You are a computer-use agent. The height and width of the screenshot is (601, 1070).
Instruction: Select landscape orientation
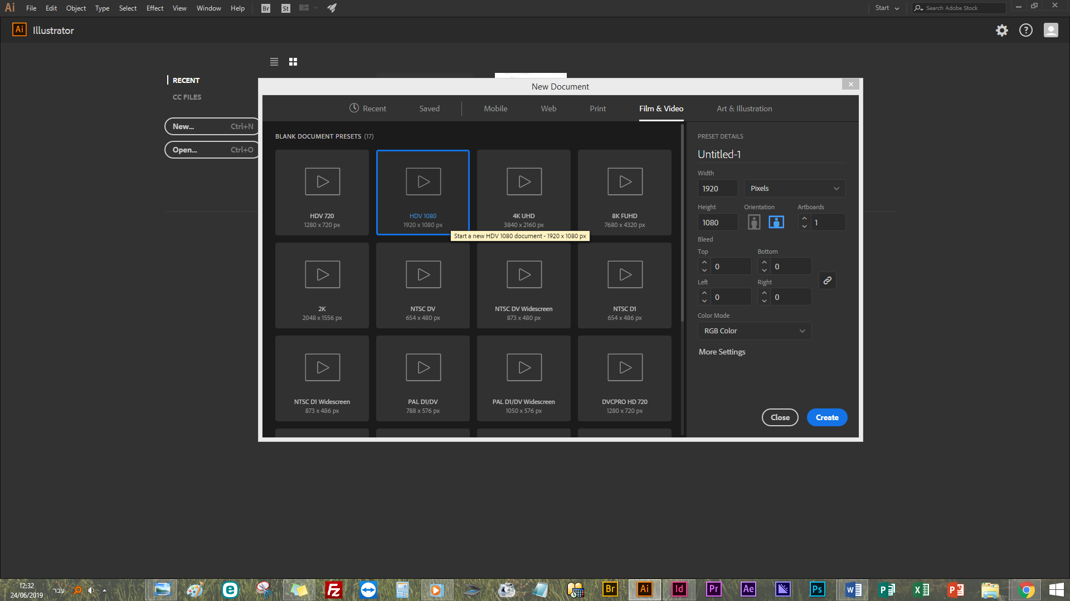(x=776, y=222)
